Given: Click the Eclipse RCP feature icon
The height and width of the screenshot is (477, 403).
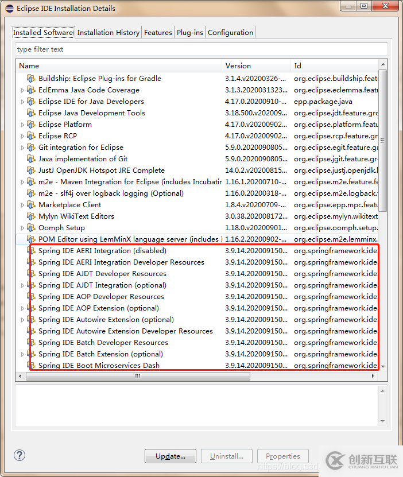Looking at the screenshot, I should tap(31, 136).
